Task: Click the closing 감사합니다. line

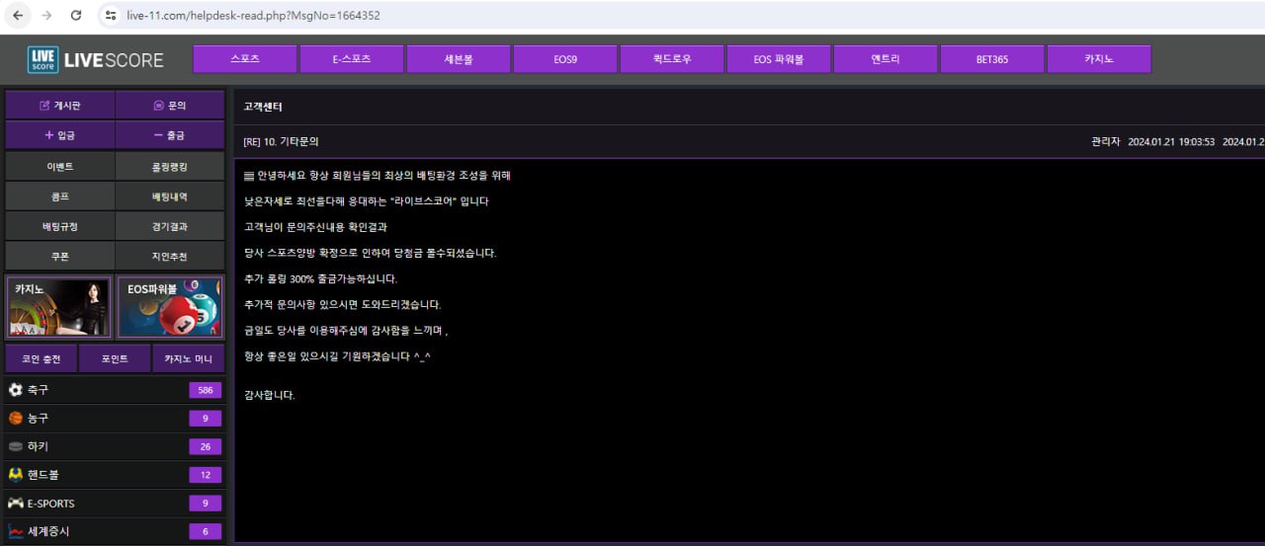Action: (270, 395)
